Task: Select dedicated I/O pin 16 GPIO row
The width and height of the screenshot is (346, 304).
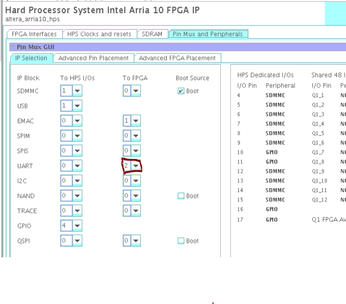Action: [x=257, y=209]
